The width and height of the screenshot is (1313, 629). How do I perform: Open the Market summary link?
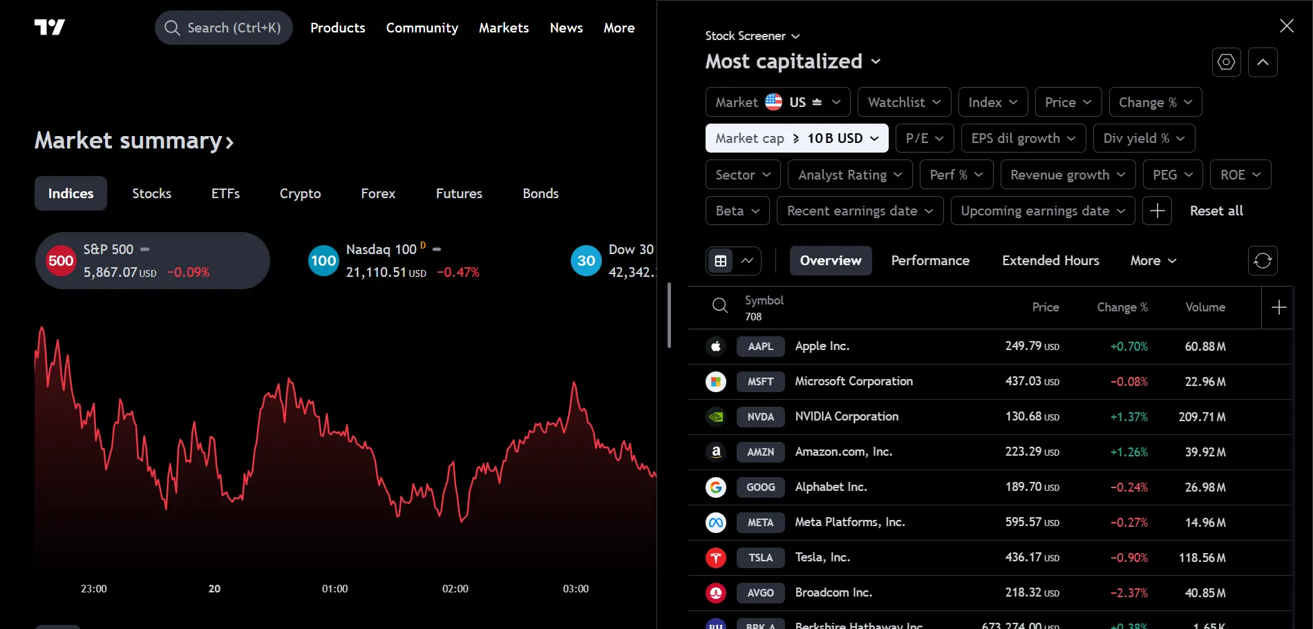click(134, 141)
